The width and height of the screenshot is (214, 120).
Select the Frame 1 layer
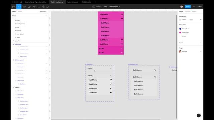pyautogui.click(x=17, y=87)
